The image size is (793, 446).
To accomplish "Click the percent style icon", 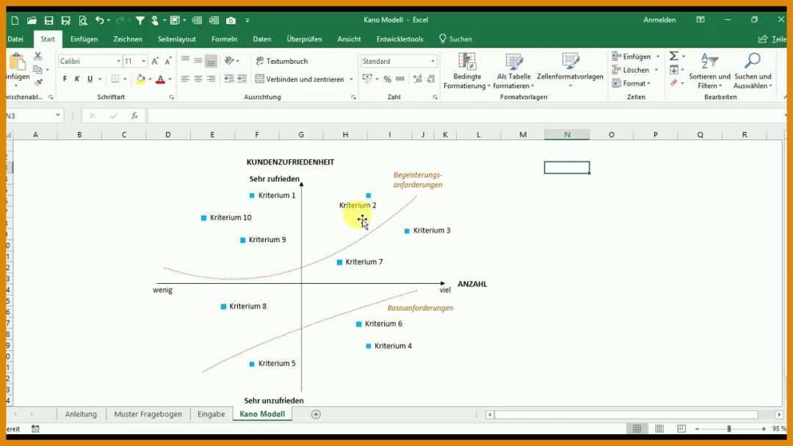I will coord(387,78).
